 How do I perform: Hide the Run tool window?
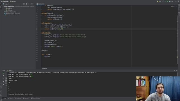click(177, 71)
